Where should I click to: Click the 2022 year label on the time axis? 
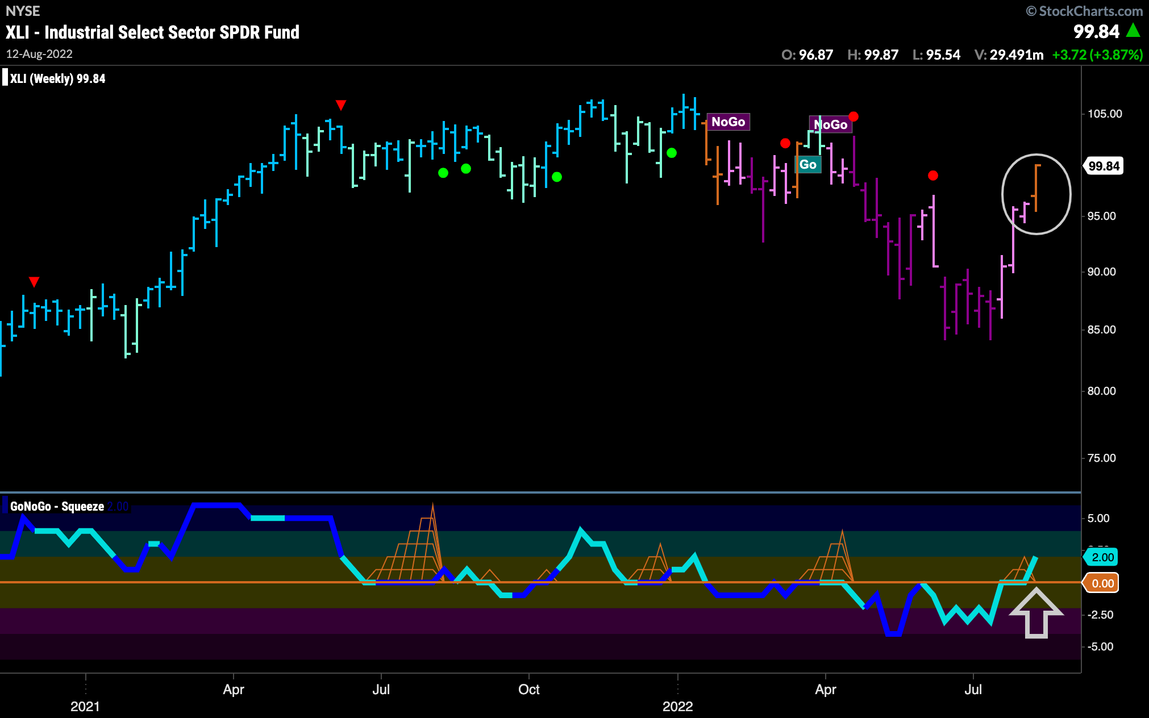(677, 706)
